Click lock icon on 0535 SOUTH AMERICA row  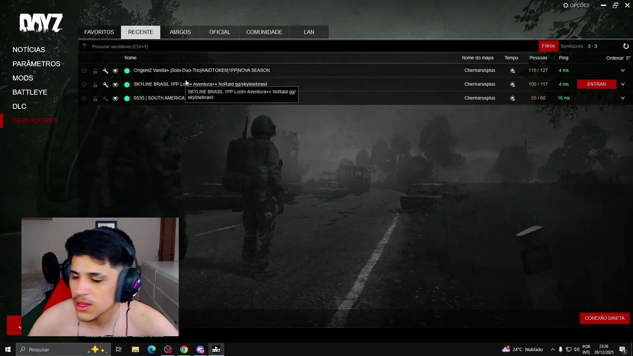[x=95, y=98]
